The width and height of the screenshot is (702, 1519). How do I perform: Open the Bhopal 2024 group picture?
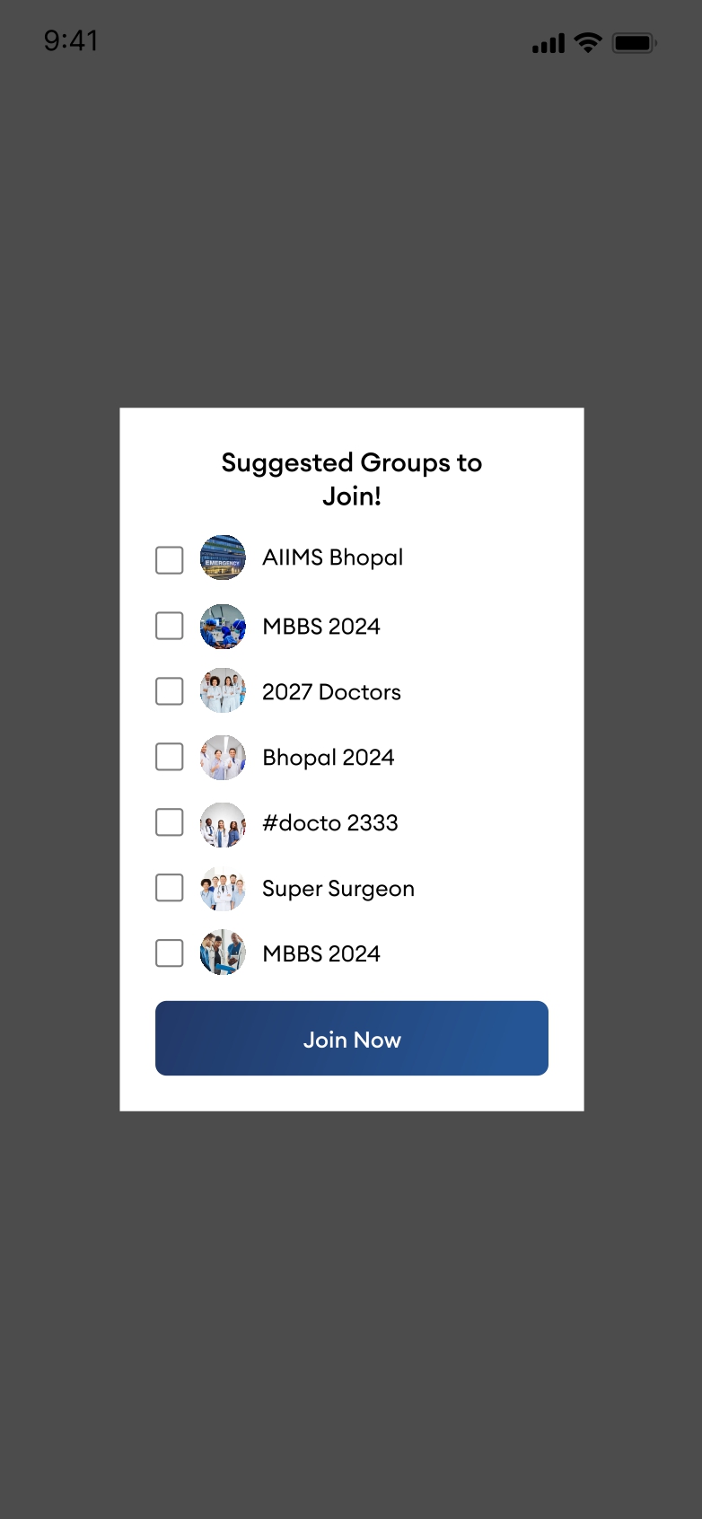click(x=223, y=757)
